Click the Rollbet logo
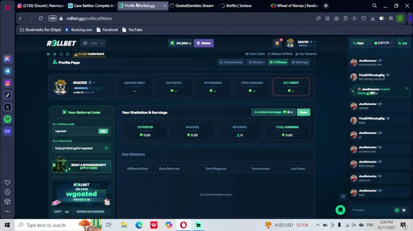 pyautogui.click(x=61, y=43)
